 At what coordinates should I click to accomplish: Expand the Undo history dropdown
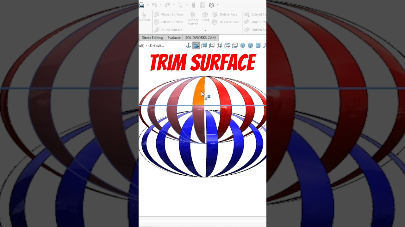(x=161, y=5)
